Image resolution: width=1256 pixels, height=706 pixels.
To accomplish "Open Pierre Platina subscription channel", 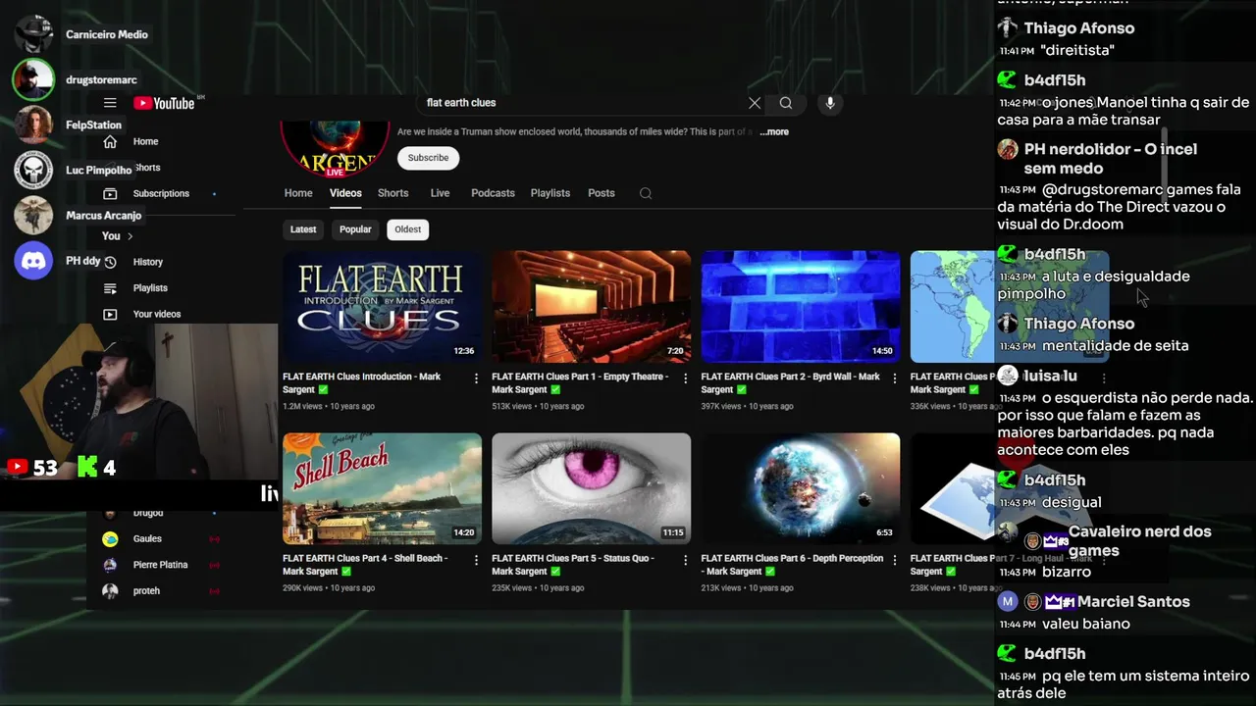I will point(162,565).
